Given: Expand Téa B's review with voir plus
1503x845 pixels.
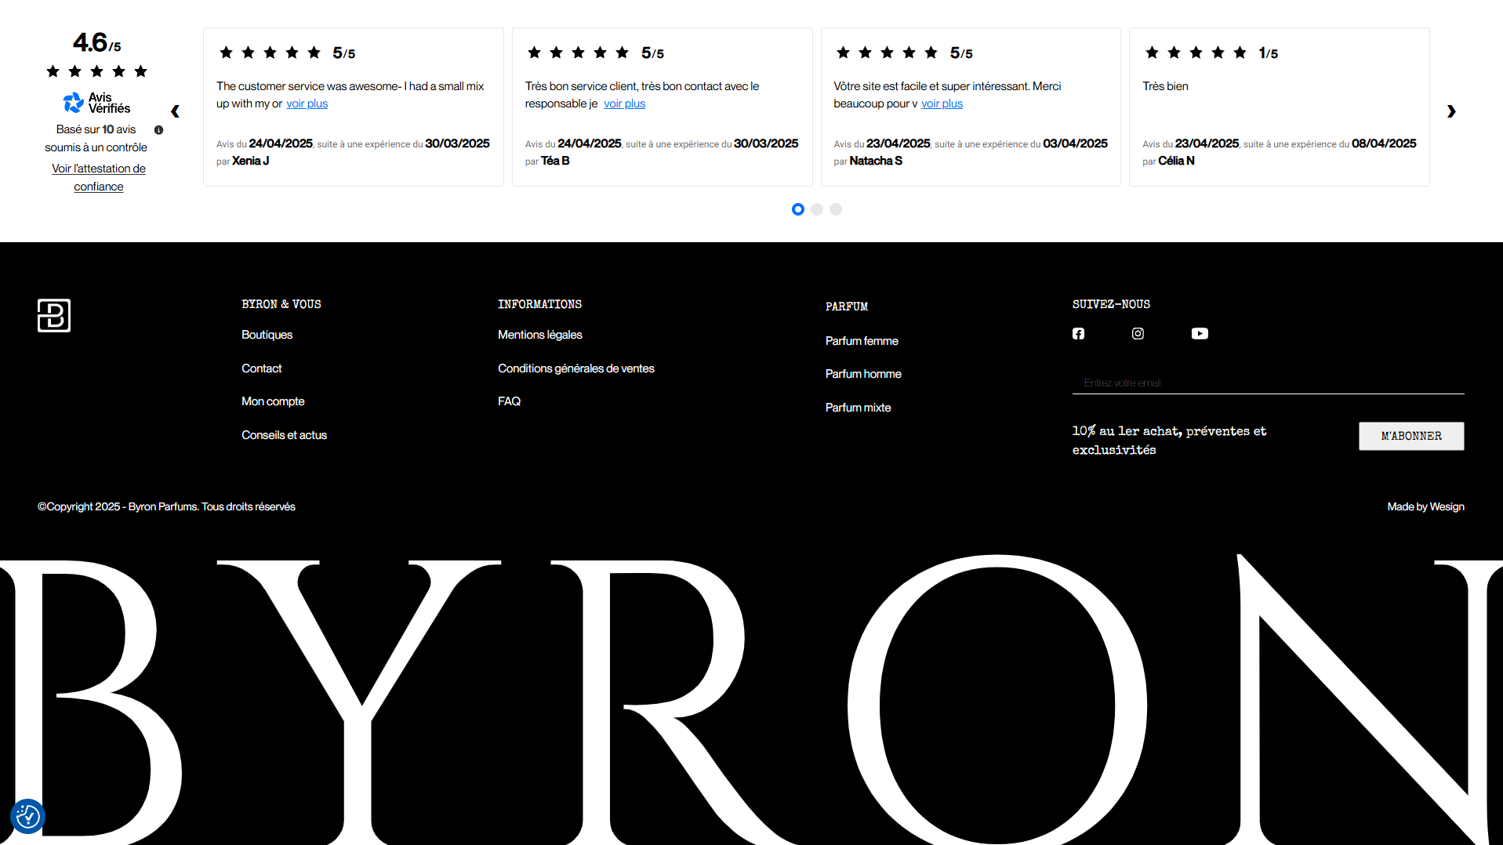Looking at the screenshot, I should [624, 103].
